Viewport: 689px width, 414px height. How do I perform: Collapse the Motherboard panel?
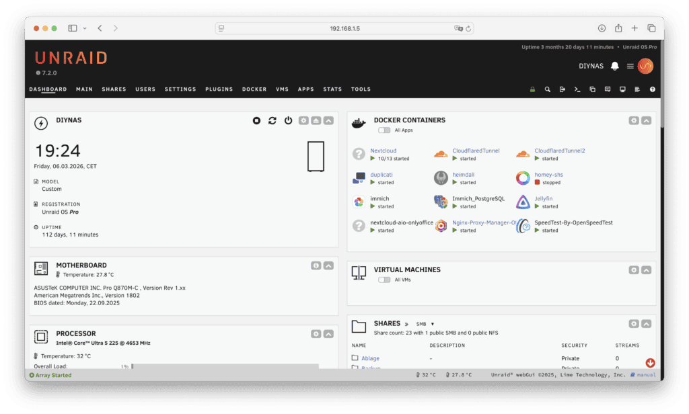click(x=328, y=265)
